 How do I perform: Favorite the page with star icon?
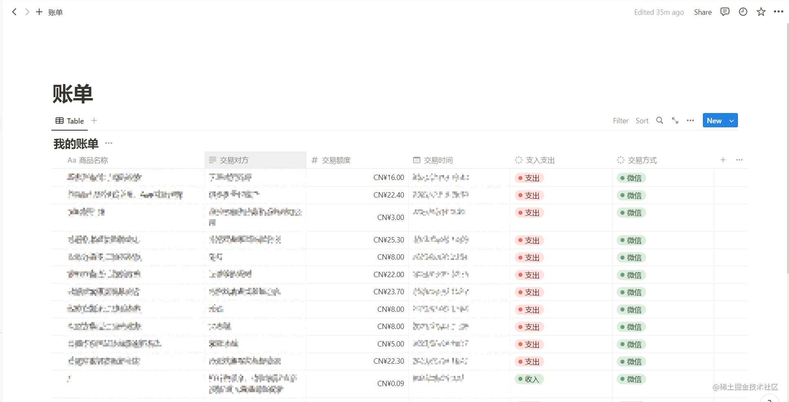pyautogui.click(x=761, y=12)
